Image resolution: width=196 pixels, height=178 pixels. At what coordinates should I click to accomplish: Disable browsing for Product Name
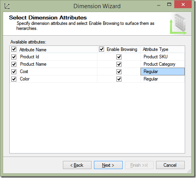coord(119,64)
